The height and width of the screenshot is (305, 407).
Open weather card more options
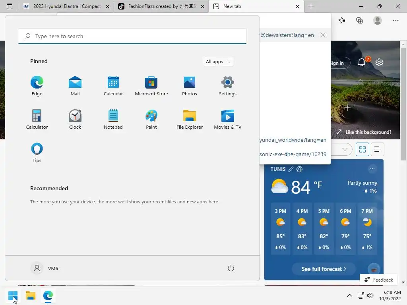click(x=372, y=169)
